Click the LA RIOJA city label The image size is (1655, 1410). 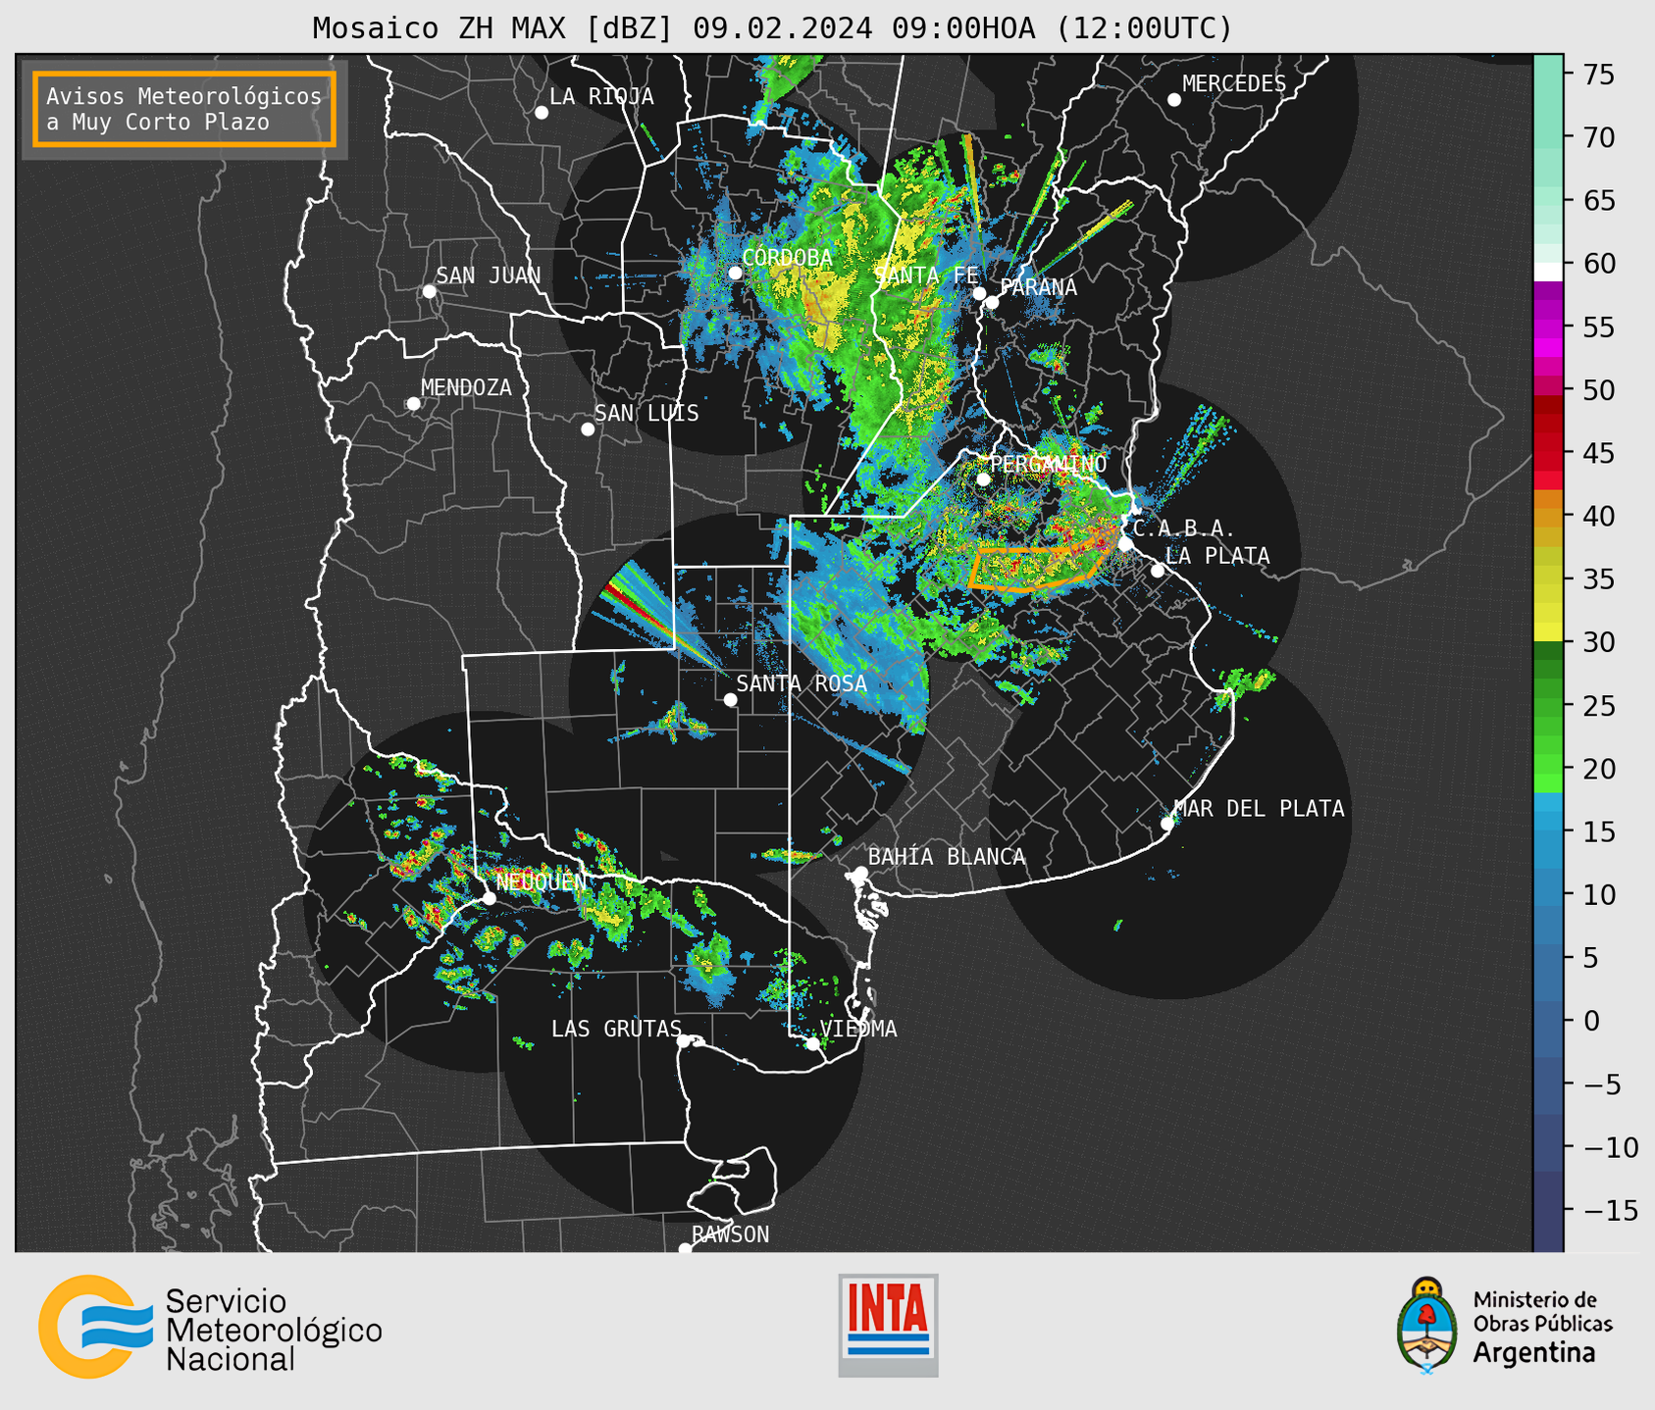point(601,96)
